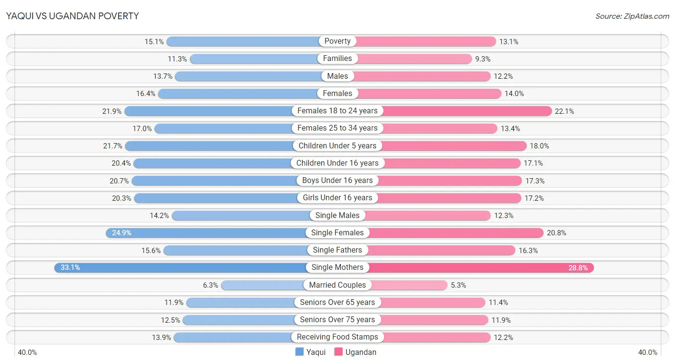Select the Boys Under 16 years label
The height and width of the screenshot is (364, 675).
tap(337, 181)
